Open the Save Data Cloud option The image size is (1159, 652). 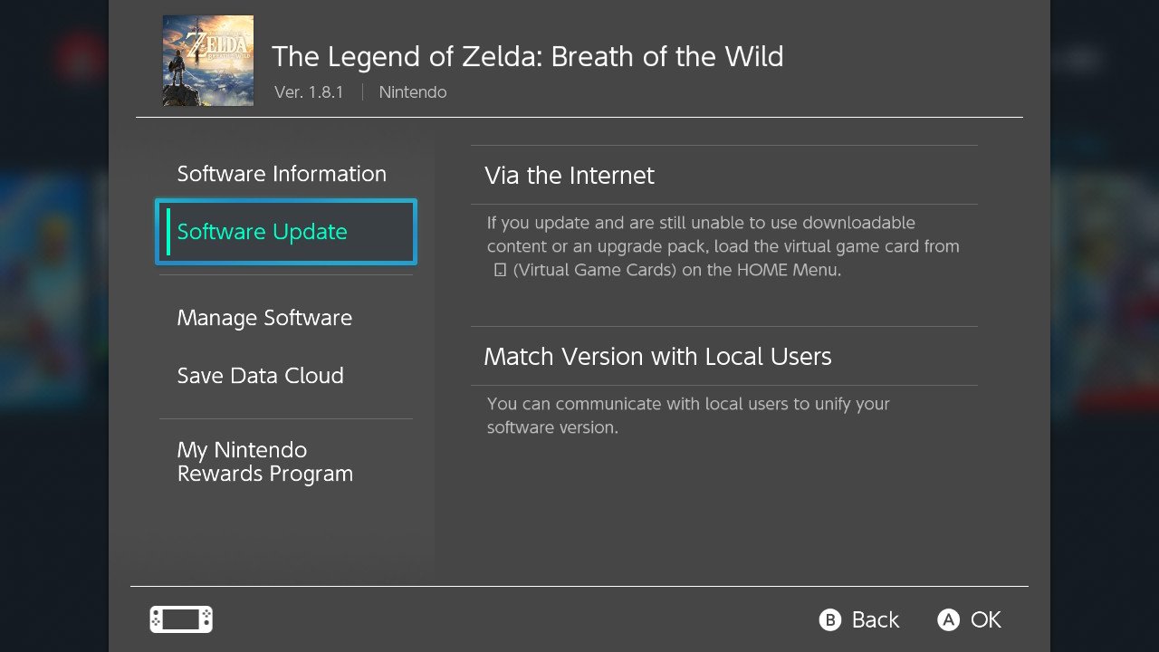[261, 376]
